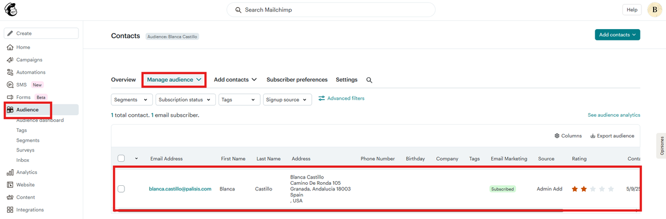Click the search icon next to Settings tab
The width and height of the screenshot is (666, 219).
coord(369,80)
